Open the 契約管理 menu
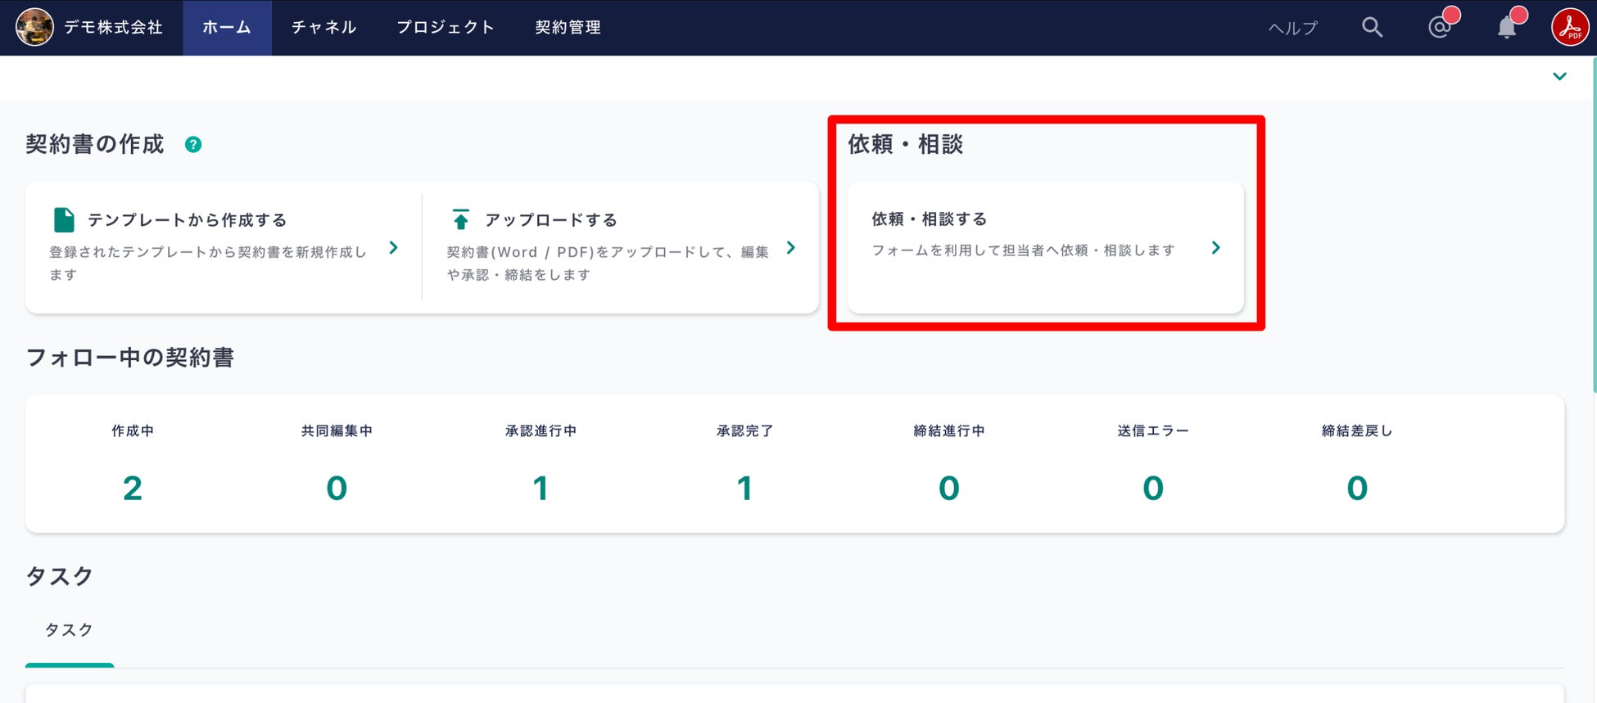 coord(568,27)
